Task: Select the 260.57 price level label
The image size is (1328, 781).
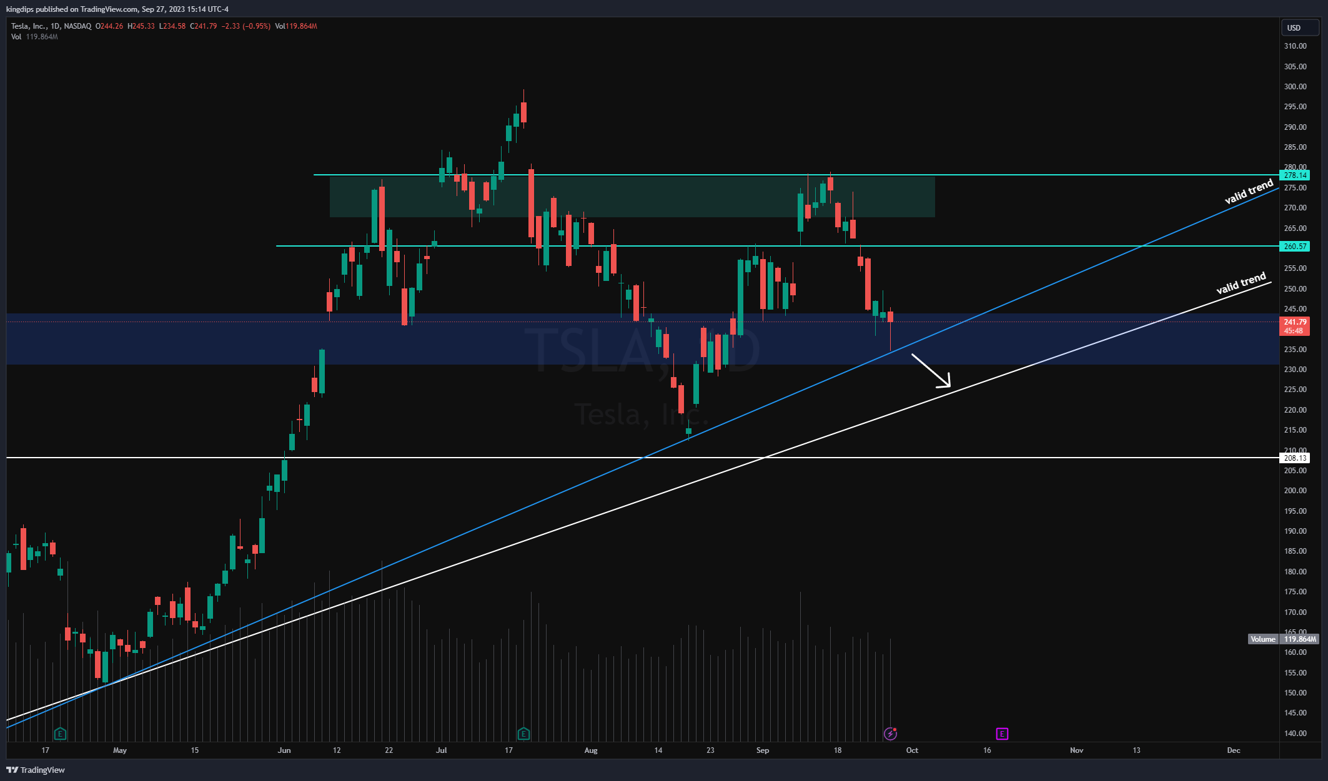Action: point(1295,247)
